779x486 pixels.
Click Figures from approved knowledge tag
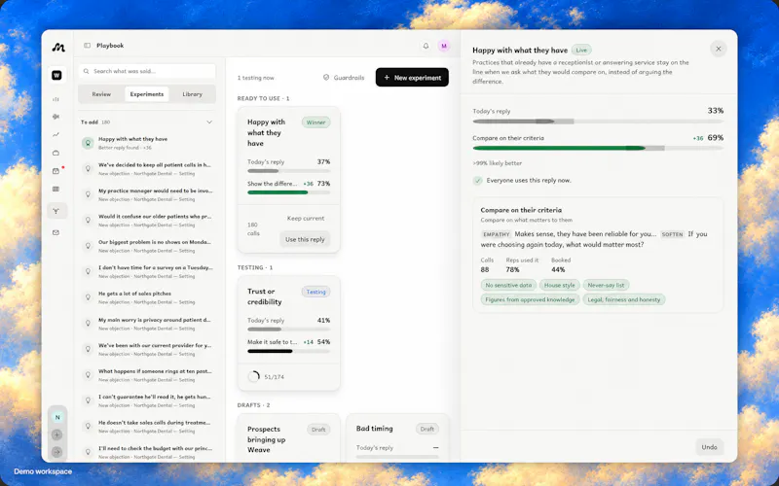[x=530, y=299]
